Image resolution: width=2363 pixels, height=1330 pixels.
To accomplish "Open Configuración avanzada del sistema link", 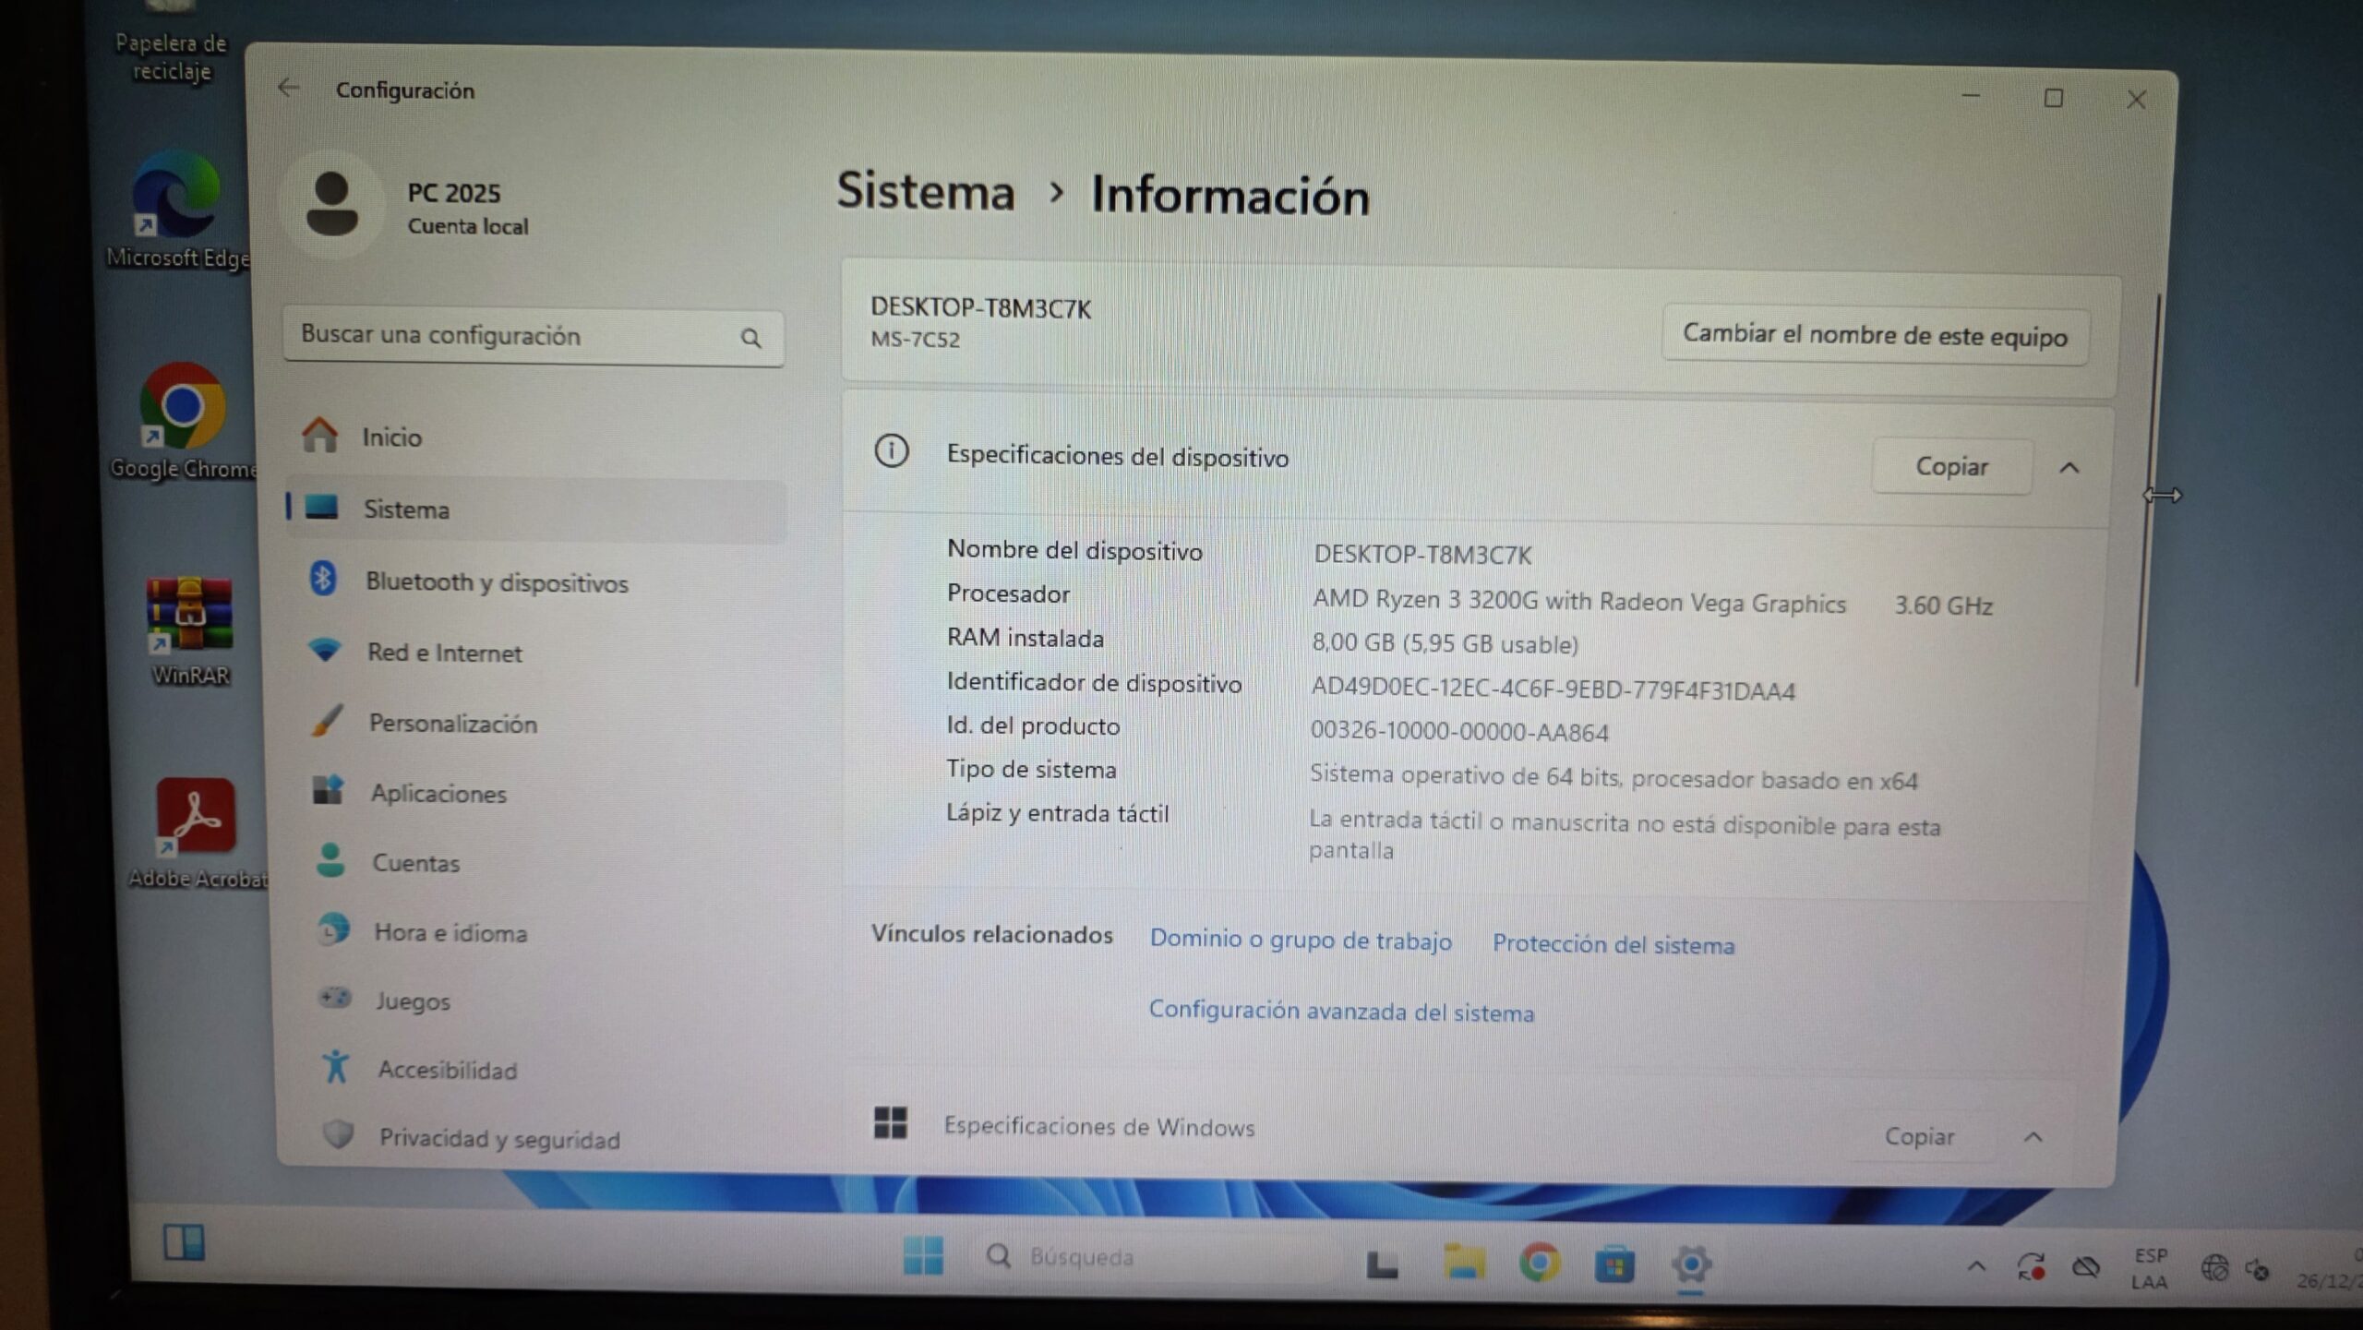I will [1340, 1012].
